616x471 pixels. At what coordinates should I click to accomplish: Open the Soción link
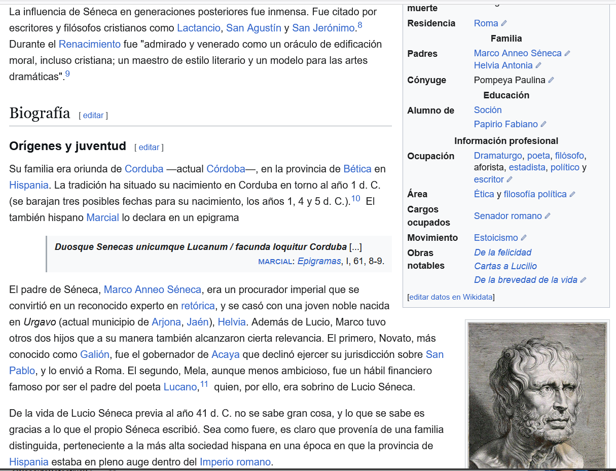pos(488,110)
